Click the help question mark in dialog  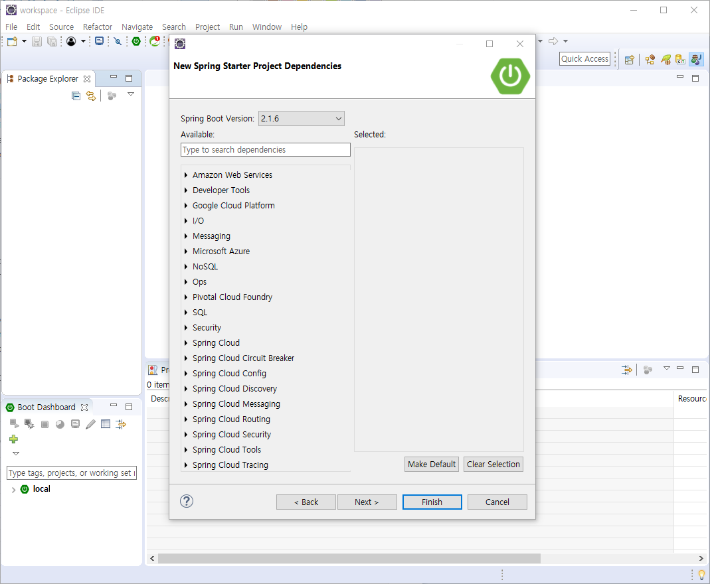pos(187,501)
